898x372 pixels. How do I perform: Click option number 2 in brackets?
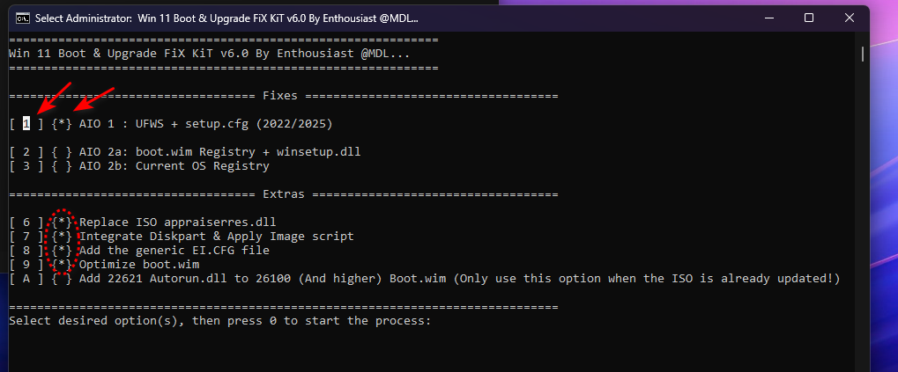[26, 152]
